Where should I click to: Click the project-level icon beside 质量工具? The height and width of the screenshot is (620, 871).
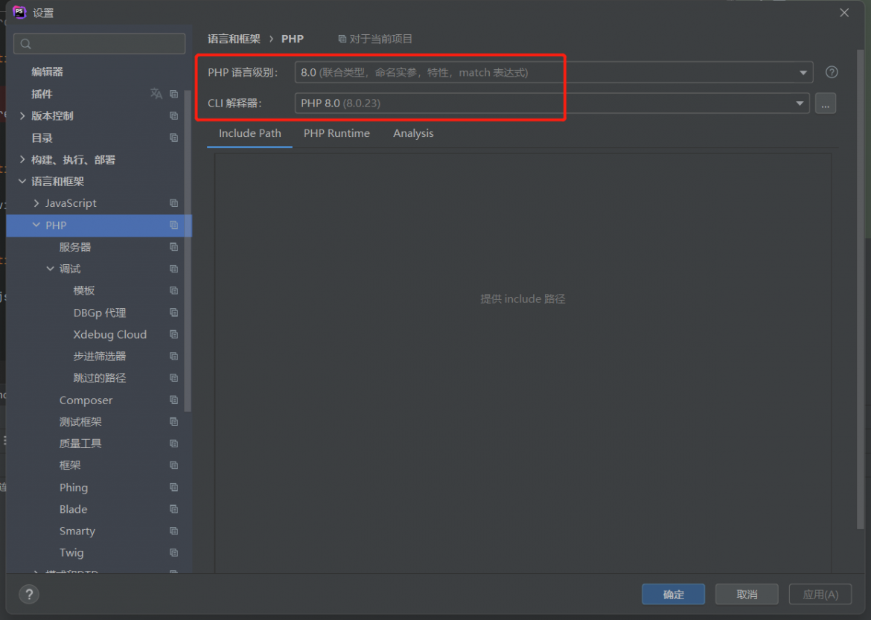tap(174, 444)
